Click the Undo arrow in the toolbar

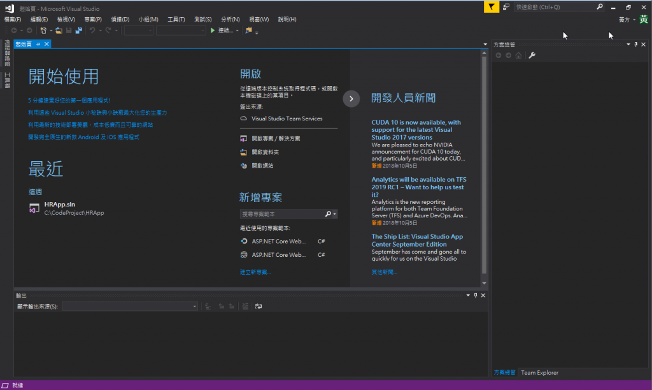tap(92, 31)
